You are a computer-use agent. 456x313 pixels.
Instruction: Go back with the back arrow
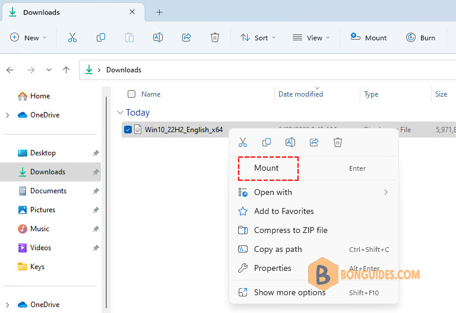click(x=10, y=70)
